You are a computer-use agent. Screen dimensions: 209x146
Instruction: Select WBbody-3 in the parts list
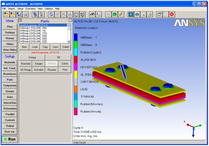point(33,33)
